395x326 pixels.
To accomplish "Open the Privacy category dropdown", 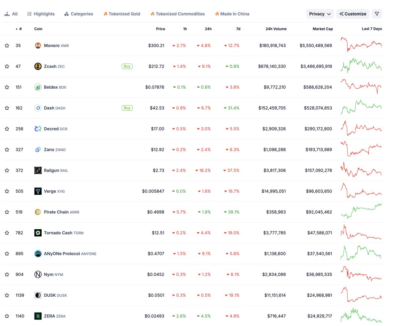I will pyautogui.click(x=320, y=14).
